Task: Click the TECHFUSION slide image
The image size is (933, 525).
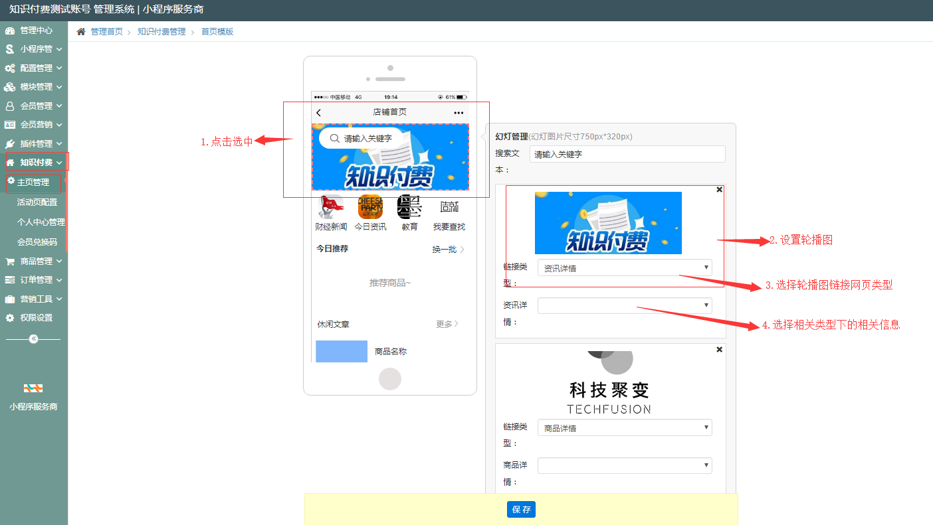Action: [x=609, y=382]
